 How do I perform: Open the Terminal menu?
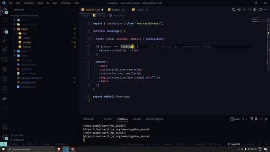click(65, 3)
